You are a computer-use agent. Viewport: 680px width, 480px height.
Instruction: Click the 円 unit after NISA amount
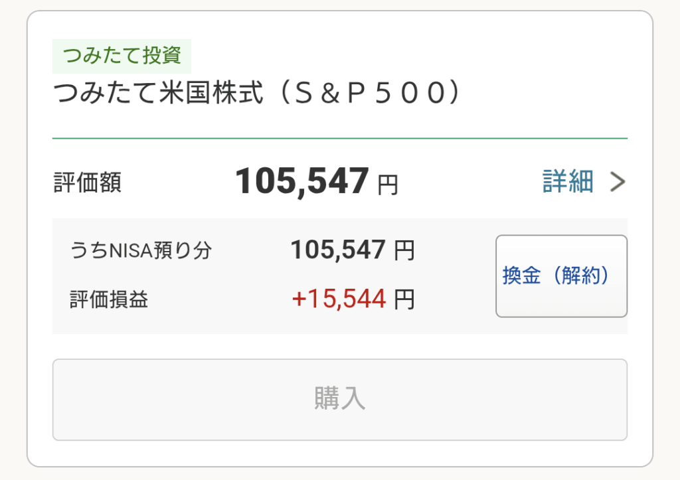404,251
